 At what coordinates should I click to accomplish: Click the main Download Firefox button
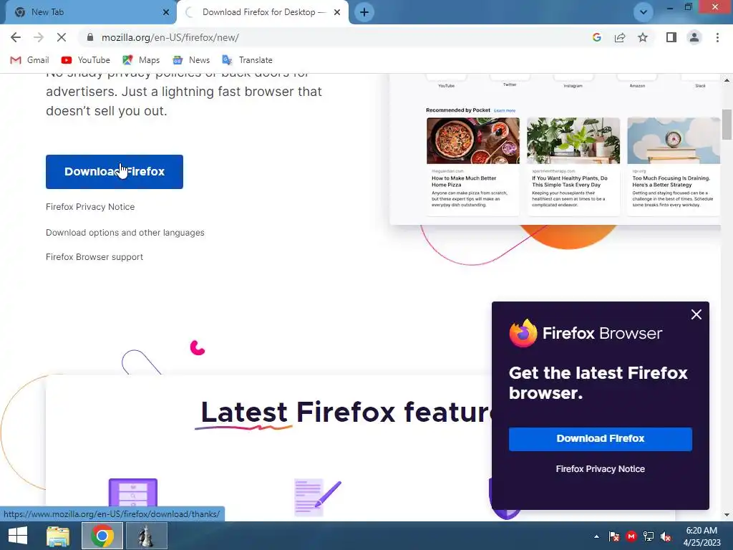[115, 172]
